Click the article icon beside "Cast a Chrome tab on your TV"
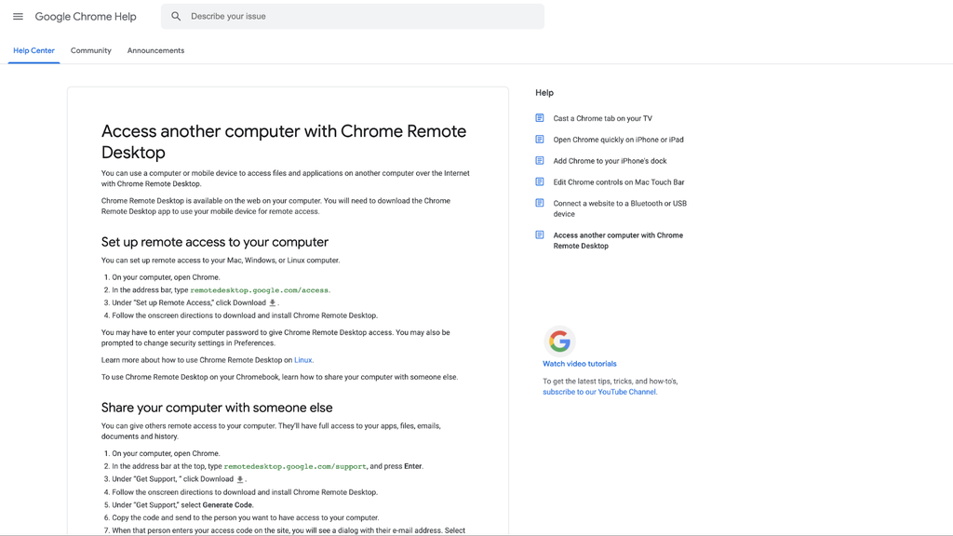The height and width of the screenshot is (536, 953). pyautogui.click(x=540, y=118)
